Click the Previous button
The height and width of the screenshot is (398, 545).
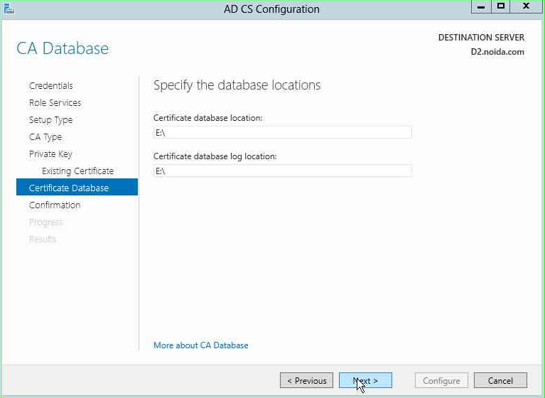[306, 381]
